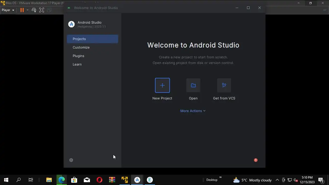Click the Get from VCS branch icon

224,85
